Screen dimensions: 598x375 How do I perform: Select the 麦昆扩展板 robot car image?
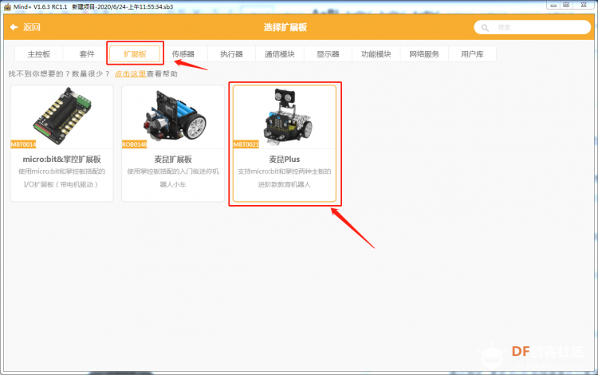(x=174, y=115)
